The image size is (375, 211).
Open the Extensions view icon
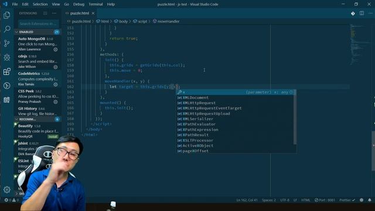(x=6, y=72)
